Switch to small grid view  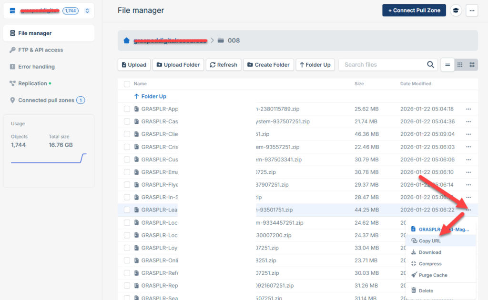[460, 65]
